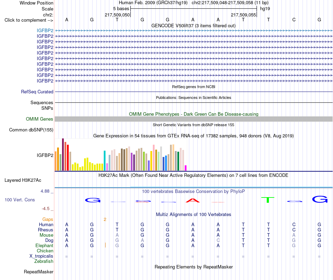Click the hg19 label beside the scale bar

[265, 9]
